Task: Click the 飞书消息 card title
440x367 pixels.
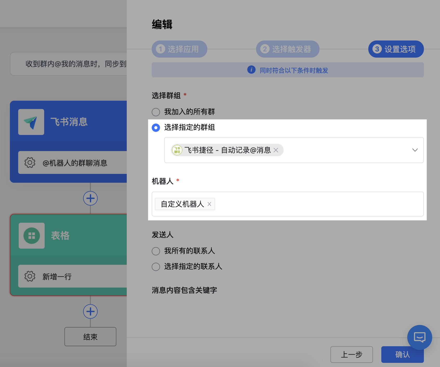Action: pyautogui.click(x=69, y=122)
